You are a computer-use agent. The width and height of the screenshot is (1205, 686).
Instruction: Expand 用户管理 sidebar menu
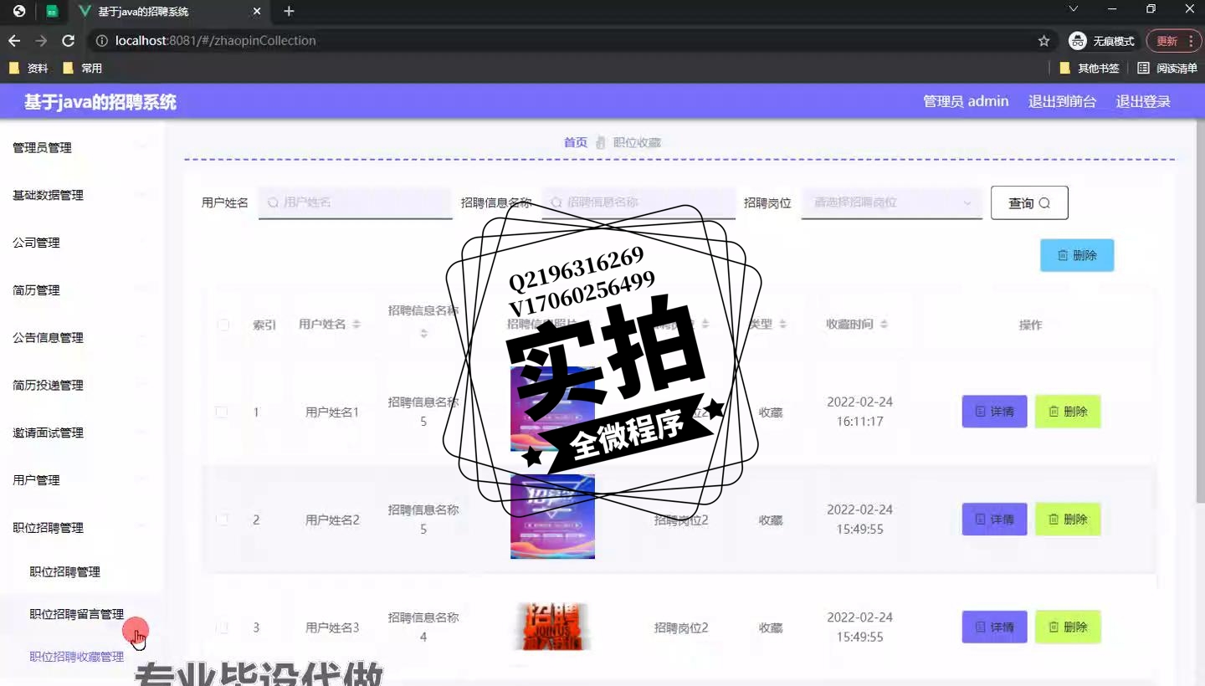[x=81, y=480]
